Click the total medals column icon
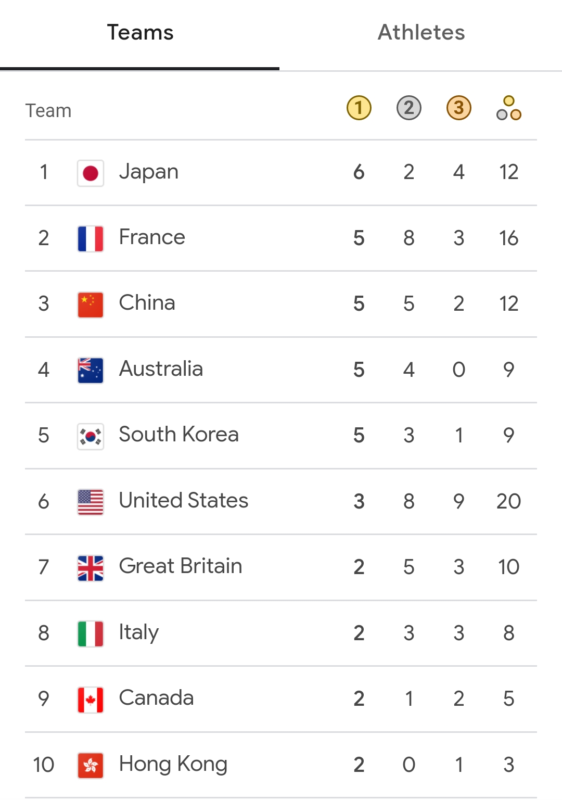This screenshot has width=562, height=800. coord(508,108)
